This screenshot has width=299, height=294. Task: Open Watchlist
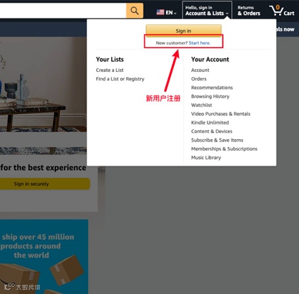202,105
